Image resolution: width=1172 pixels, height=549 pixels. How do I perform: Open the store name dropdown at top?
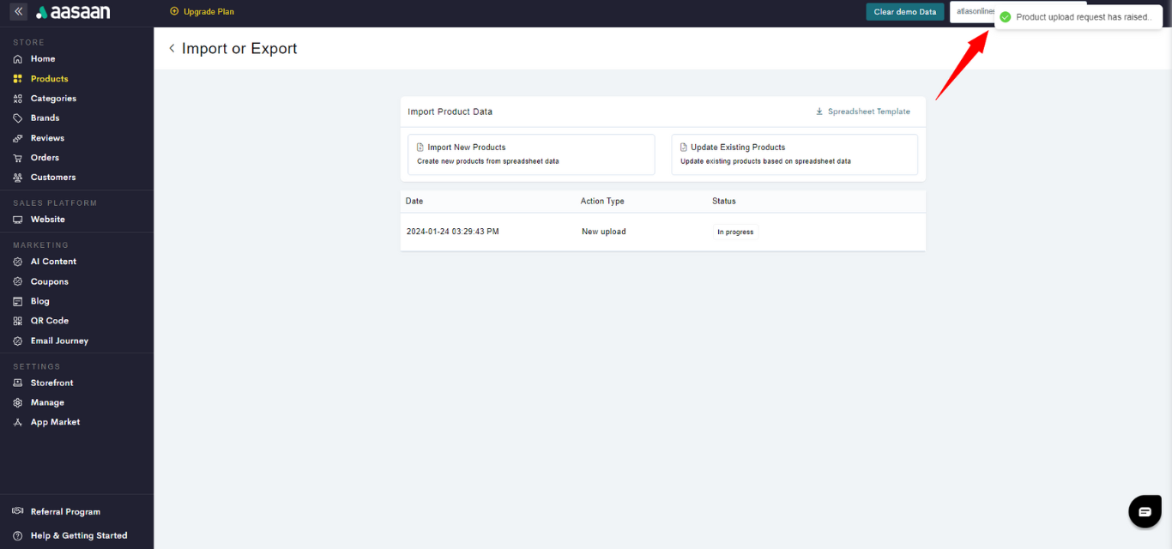972,12
